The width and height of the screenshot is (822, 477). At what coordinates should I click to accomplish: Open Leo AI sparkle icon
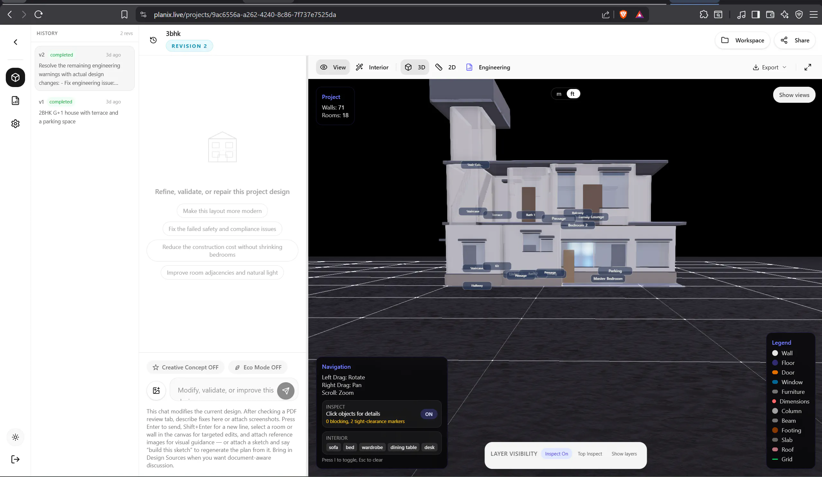coord(784,14)
